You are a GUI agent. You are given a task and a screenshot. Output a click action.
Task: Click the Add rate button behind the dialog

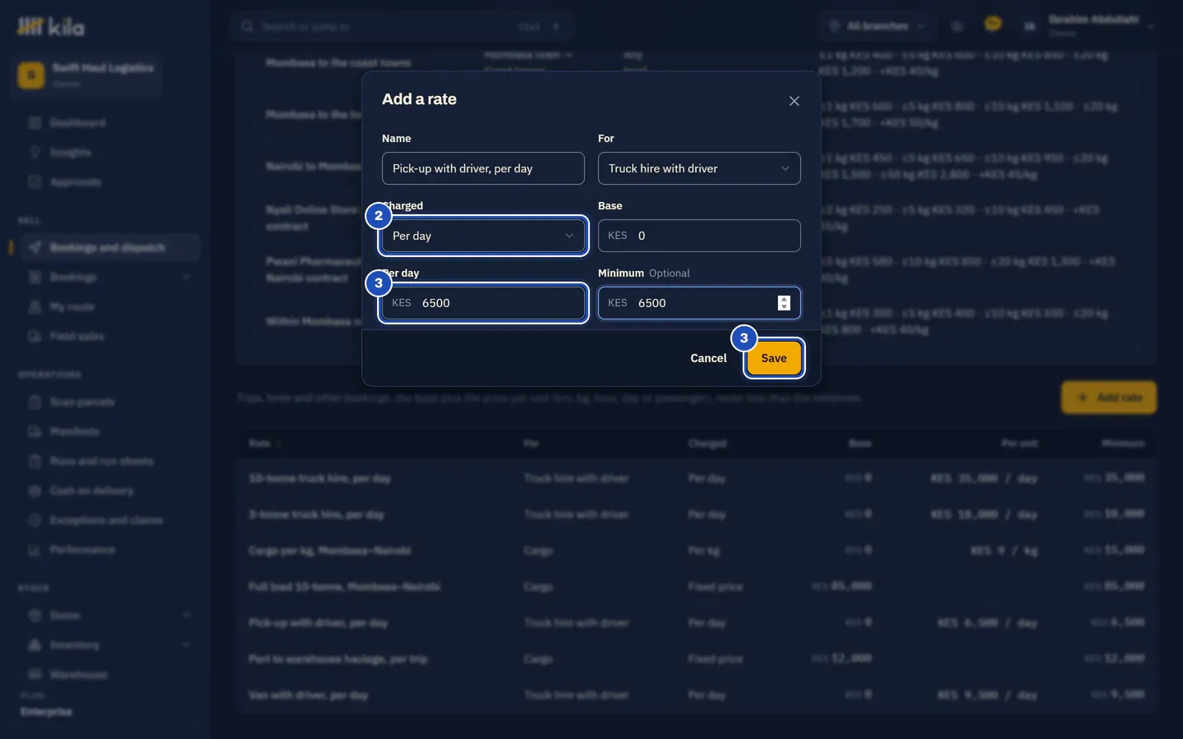pos(1109,397)
